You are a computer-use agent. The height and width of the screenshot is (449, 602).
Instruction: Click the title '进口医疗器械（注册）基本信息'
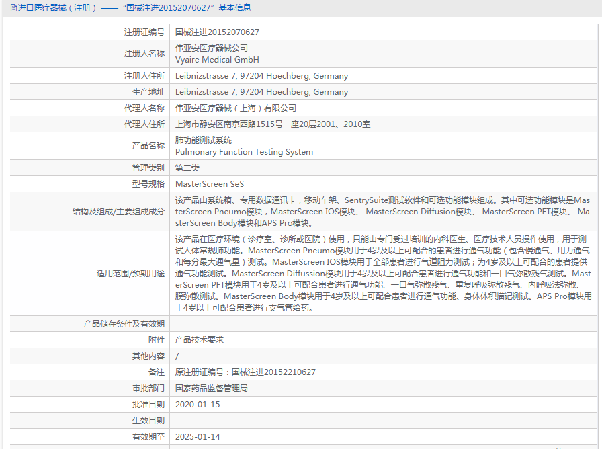(x=134, y=8)
